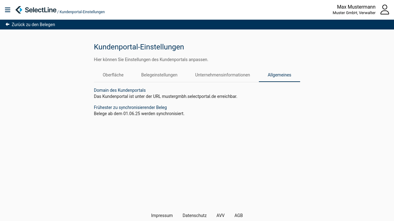Click the Domain des Kundenportals heading
394x221 pixels.
pyautogui.click(x=120, y=90)
